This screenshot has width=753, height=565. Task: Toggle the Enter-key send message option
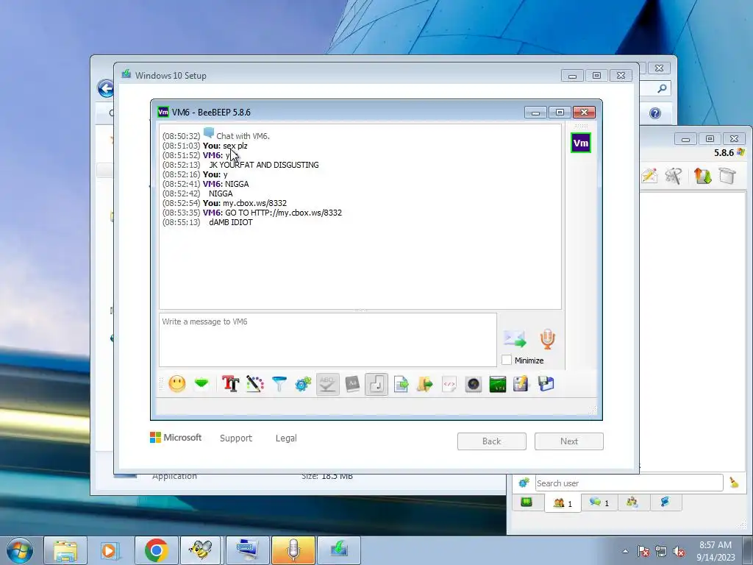(x=376, y=384)
